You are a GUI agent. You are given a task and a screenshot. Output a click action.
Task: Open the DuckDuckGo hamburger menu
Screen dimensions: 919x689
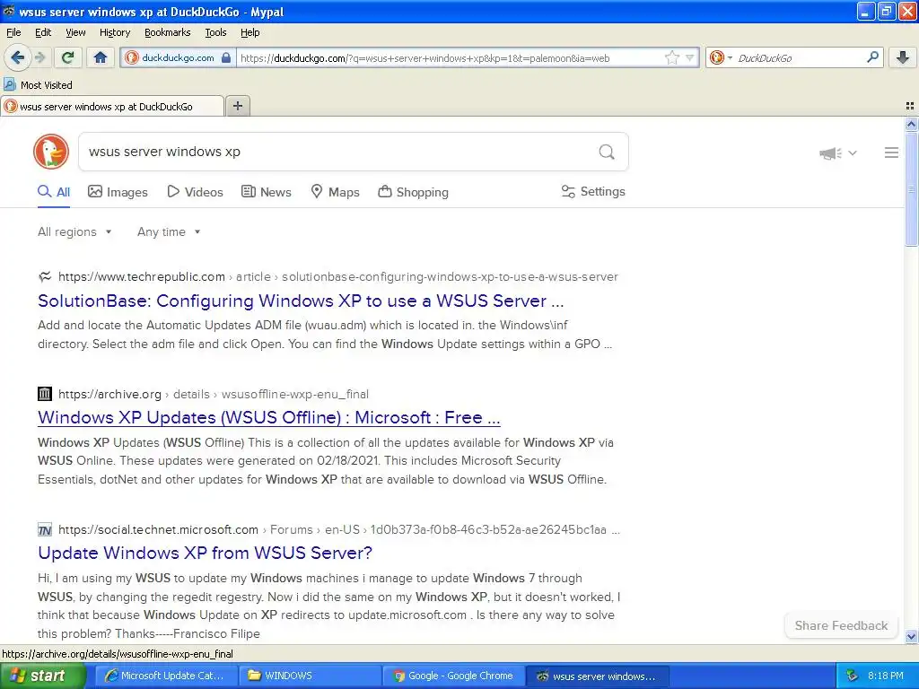point(891,153)
